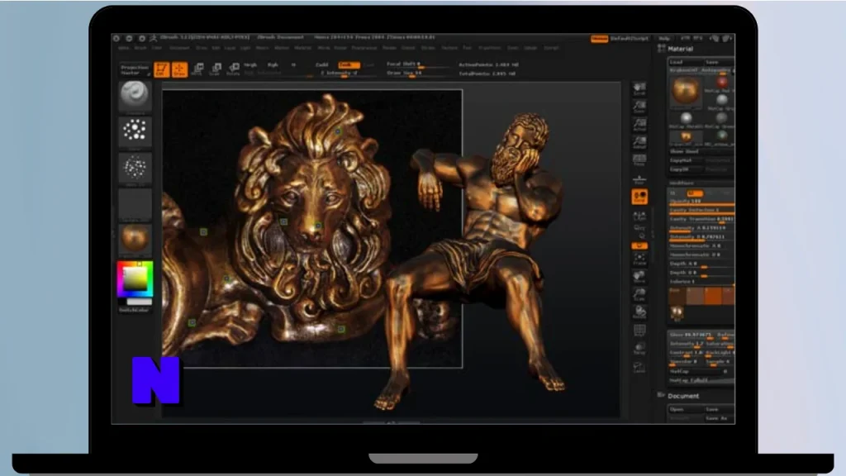Toggle the Persp perspective icon
Screen dimensions: 846x476
point(639,160)
